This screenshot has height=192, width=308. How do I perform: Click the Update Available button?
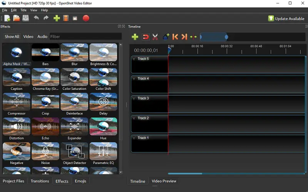[286, 18]
